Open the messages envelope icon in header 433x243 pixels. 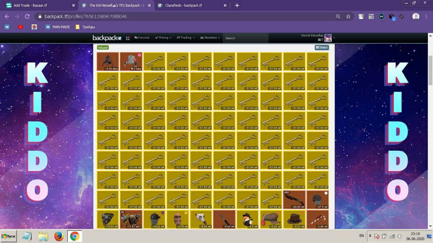click(319, 40)
